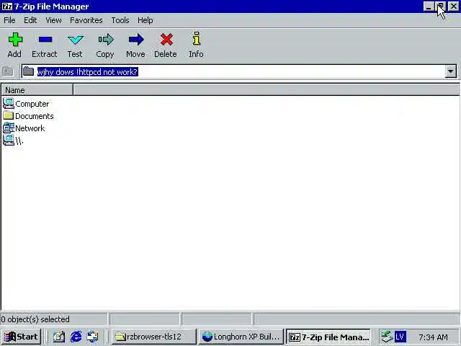Screen dimensions: 461x346
Task: Restore down the 7-Zip window
Action: pos(440,6)
